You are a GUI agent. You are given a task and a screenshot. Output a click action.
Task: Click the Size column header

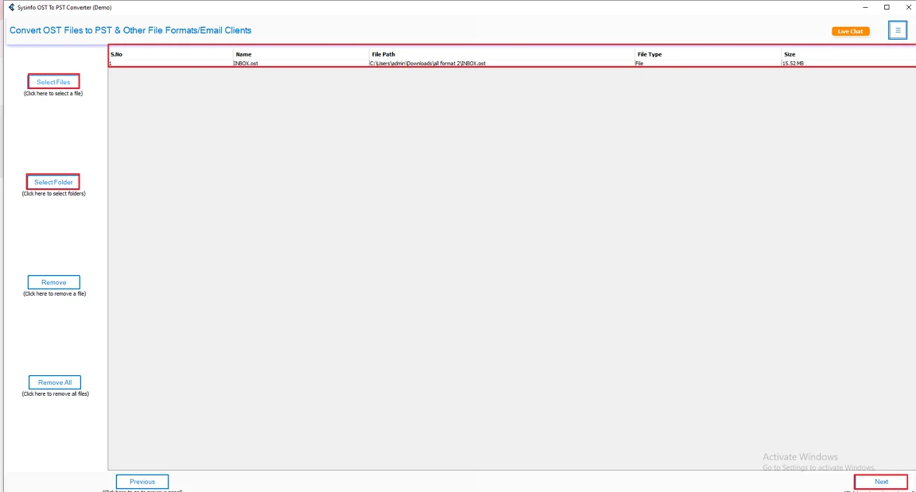click(x=788, y=54)
